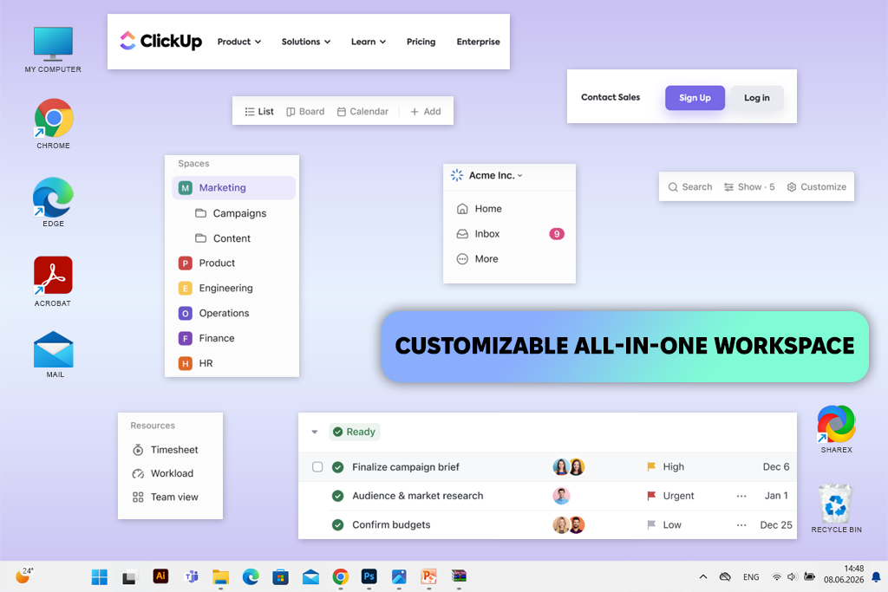Open the Show · 5 filter options
This screenshot has height=592, width=888.
point(749,187)
